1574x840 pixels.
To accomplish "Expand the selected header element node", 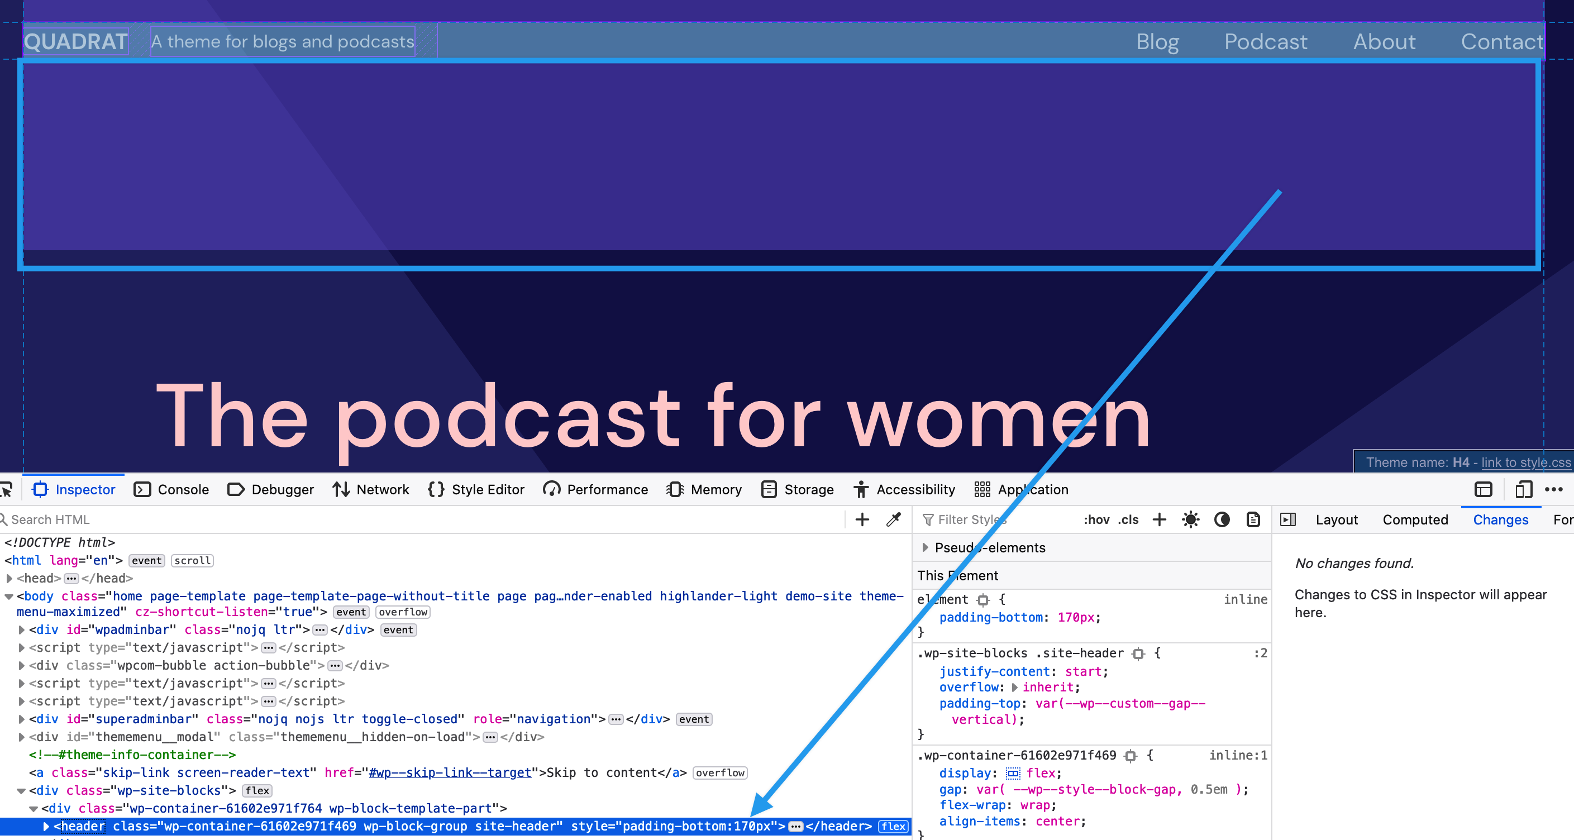I will pyautogui.click(x=46, y=827).
